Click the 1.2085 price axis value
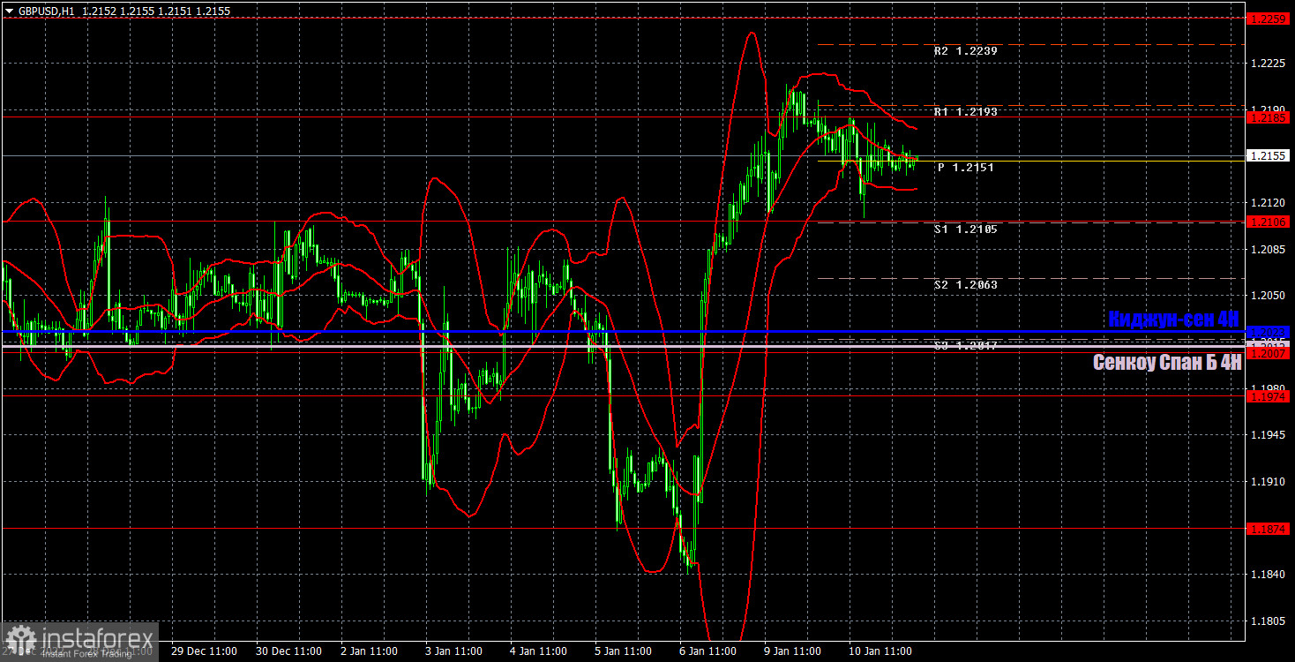The image size is (1295, 662). [x=1268, y=249]
